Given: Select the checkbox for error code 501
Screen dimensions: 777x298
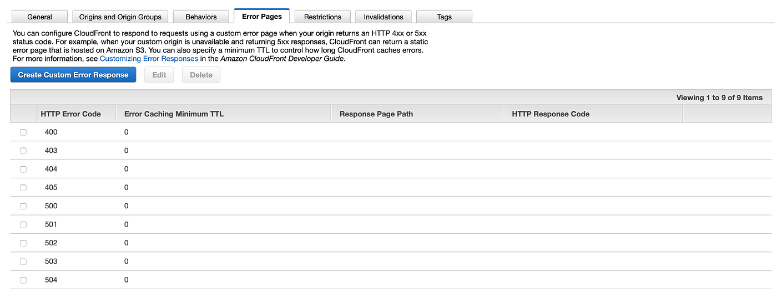Looking at the screenshot, I should point(23,224).
